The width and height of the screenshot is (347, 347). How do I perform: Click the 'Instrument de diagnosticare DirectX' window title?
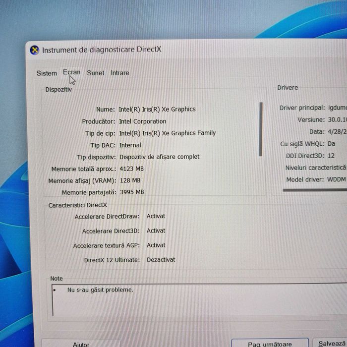[102, 50]
